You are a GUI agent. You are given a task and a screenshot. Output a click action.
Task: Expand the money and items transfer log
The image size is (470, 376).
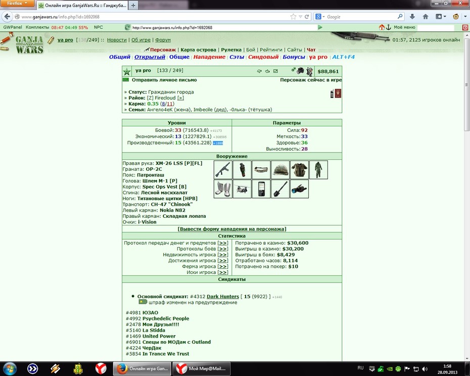(x=223, y=243)
